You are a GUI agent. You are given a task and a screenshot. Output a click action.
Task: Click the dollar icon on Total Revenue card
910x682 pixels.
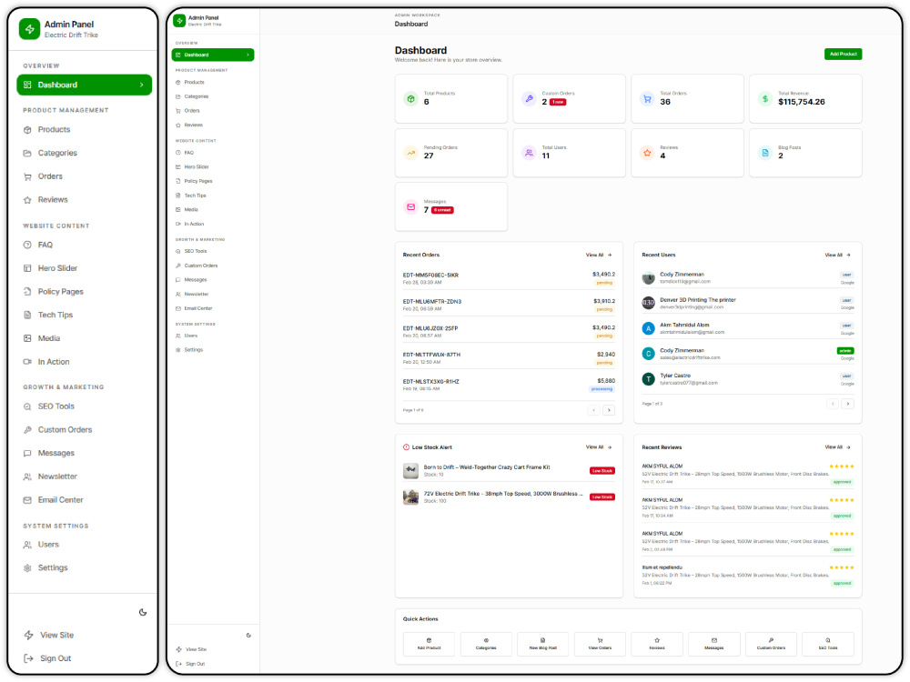click(x=765, y=99)
